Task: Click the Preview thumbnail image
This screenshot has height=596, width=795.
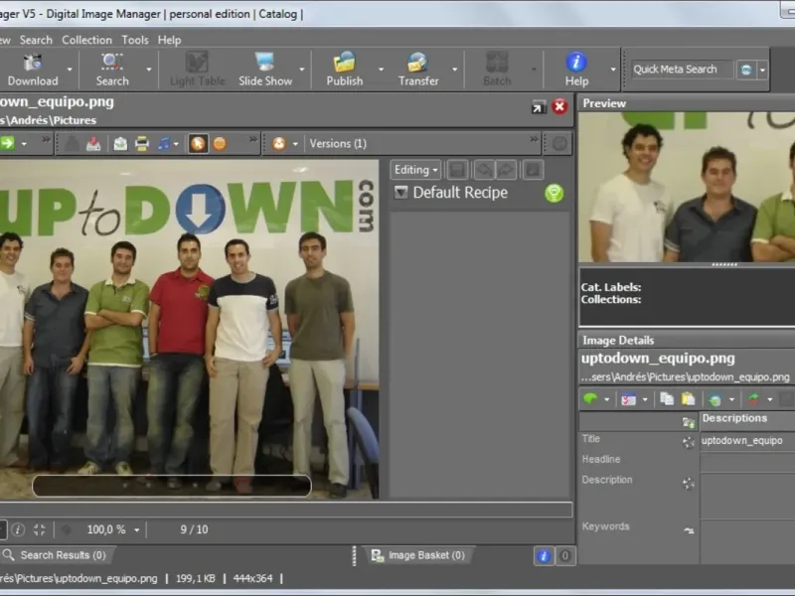Action: (687, 187)
